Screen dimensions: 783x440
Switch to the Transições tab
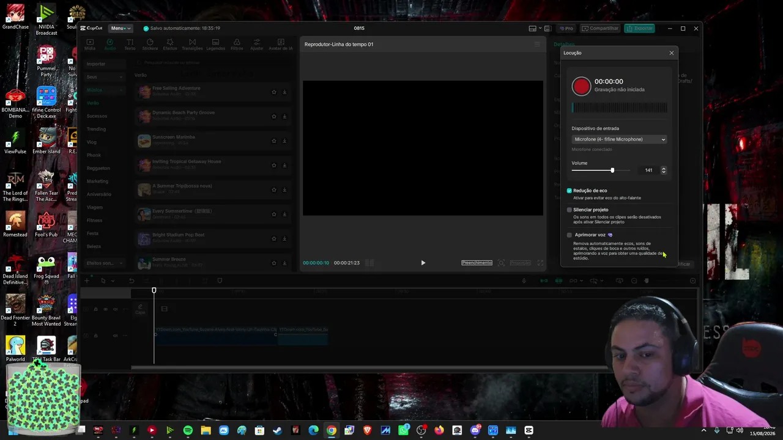(192, 45)
